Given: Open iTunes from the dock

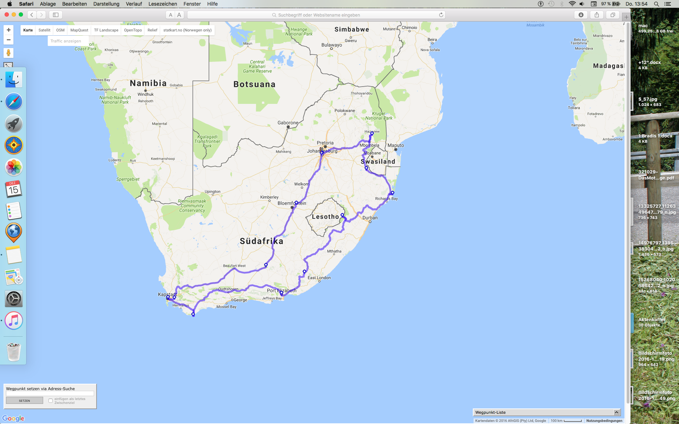Looking at the screenshot, I should pyautogui.click(x=14, y=320).
